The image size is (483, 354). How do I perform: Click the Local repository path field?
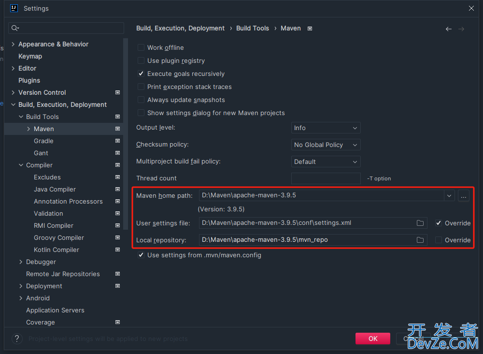[313, 240]
